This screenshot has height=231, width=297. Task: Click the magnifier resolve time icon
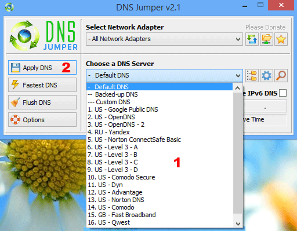[281, 76]
